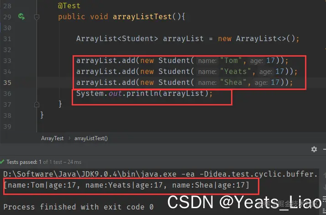Click line number 35 in gutter

7,83
